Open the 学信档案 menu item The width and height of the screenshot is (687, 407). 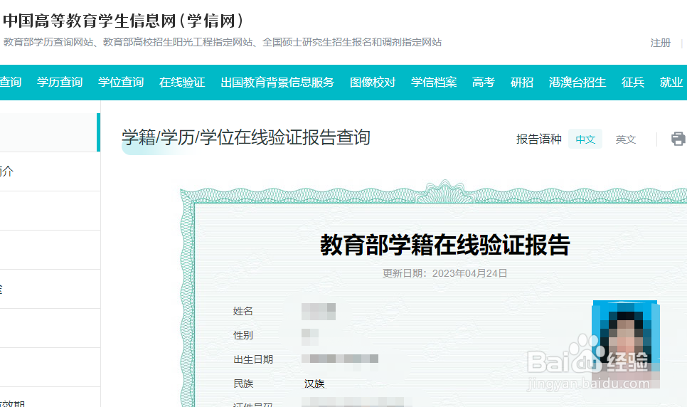434,82
